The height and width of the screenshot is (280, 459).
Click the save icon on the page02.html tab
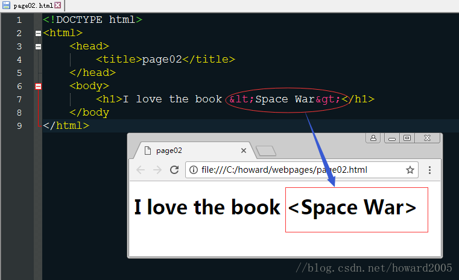pyautogui.click(x=6, y=5)
